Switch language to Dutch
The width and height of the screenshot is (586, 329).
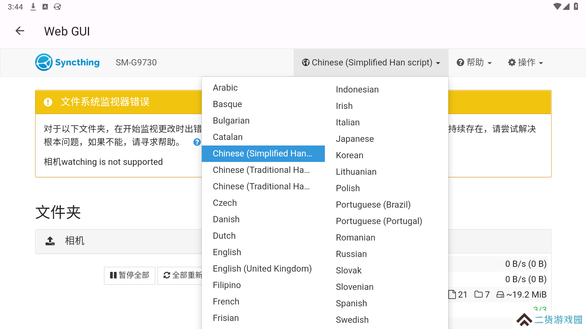(263, 236)
